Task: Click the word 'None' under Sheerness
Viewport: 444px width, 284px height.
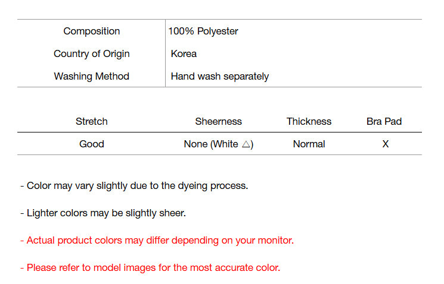Action: [x=195, y=144]
